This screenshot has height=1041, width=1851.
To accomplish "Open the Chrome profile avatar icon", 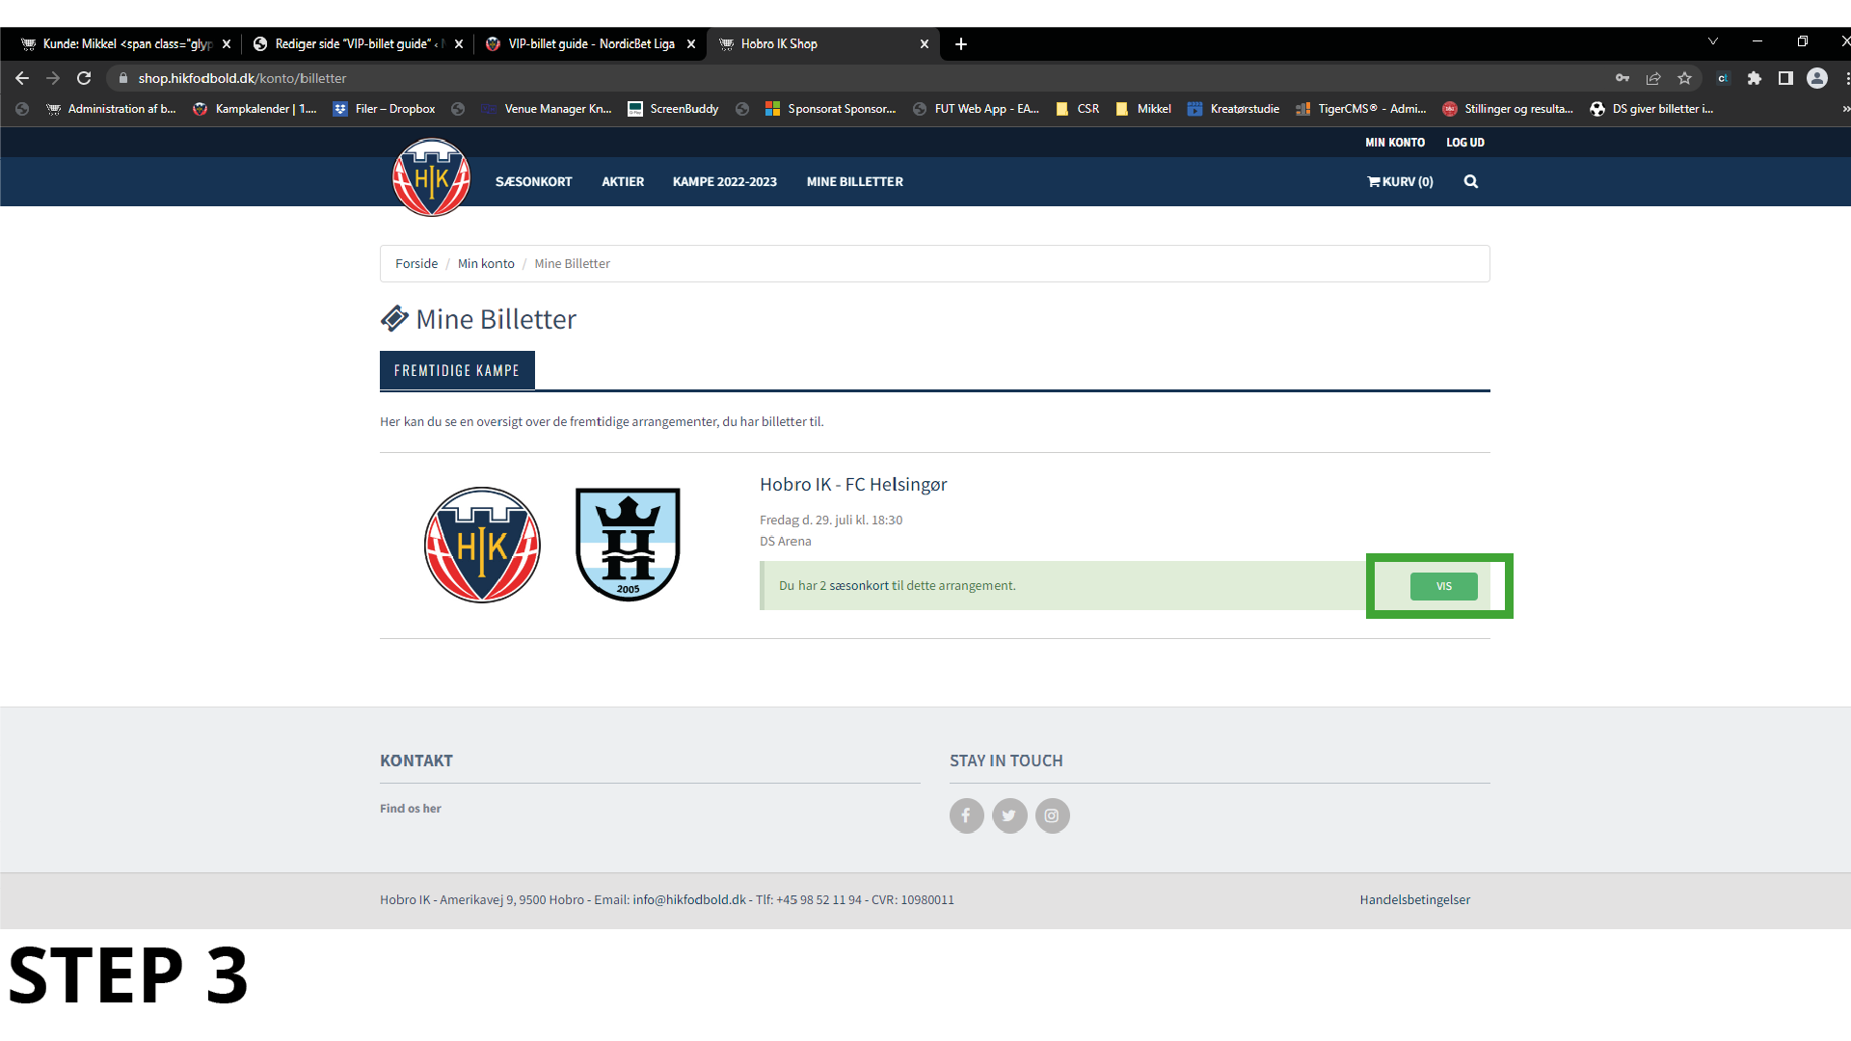I will pos(1816,78).
